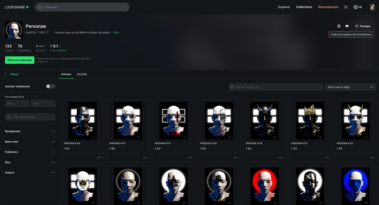This screenshot has height=205, width=379.
Task: Click the total volume info icon
Action: pos(45,46)
